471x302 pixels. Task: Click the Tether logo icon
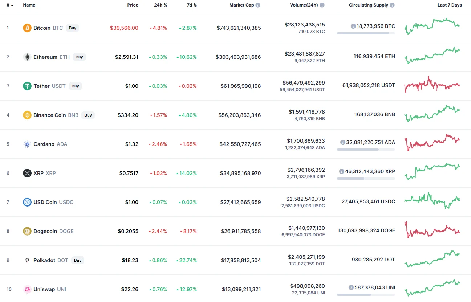pos(27,86)
